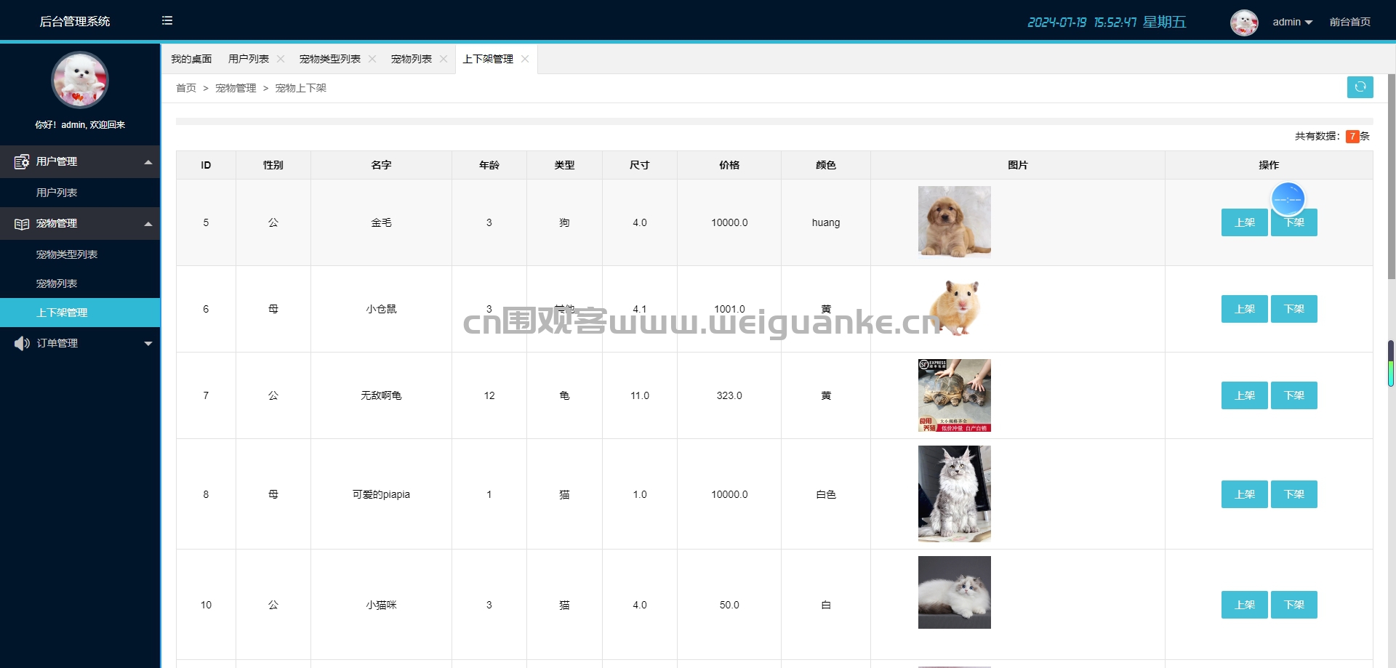Close the 上下架管理 tab
This screenshot has width=1396, height=668.
pyautogui.click(x=525, y=59)
